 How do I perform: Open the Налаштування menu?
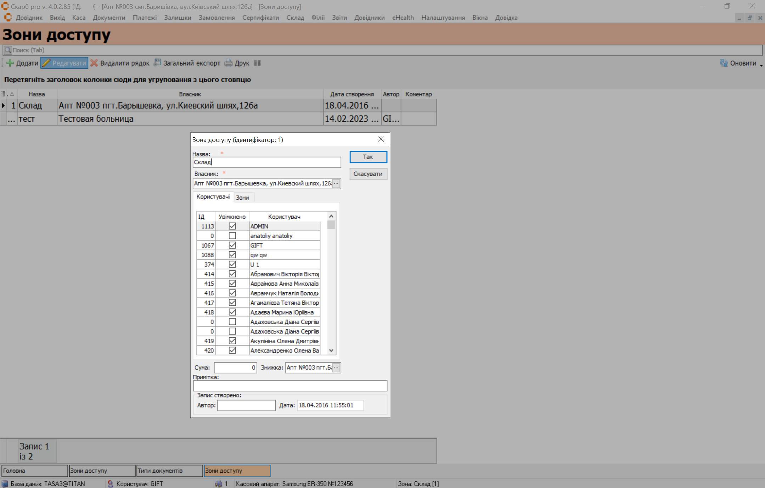(443, 18)
